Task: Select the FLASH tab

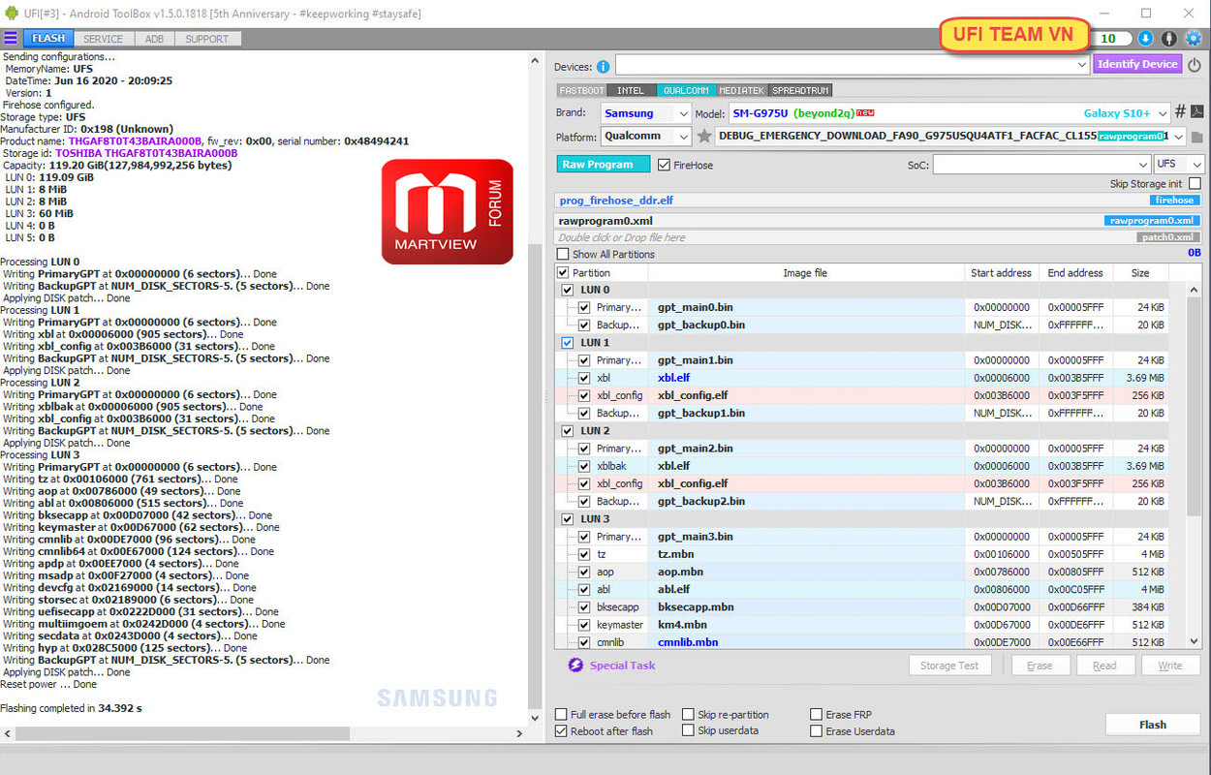Action: point(48,39)
